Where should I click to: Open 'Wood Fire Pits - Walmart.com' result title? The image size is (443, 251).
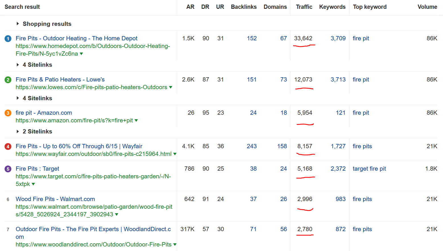coord(55,199)
